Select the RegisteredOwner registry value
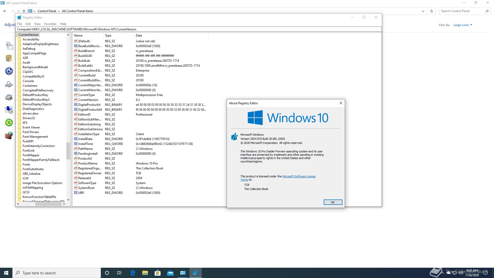The image size is (494, 278). pos(90,173)
